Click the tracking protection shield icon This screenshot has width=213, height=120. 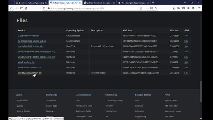(44, 8)
